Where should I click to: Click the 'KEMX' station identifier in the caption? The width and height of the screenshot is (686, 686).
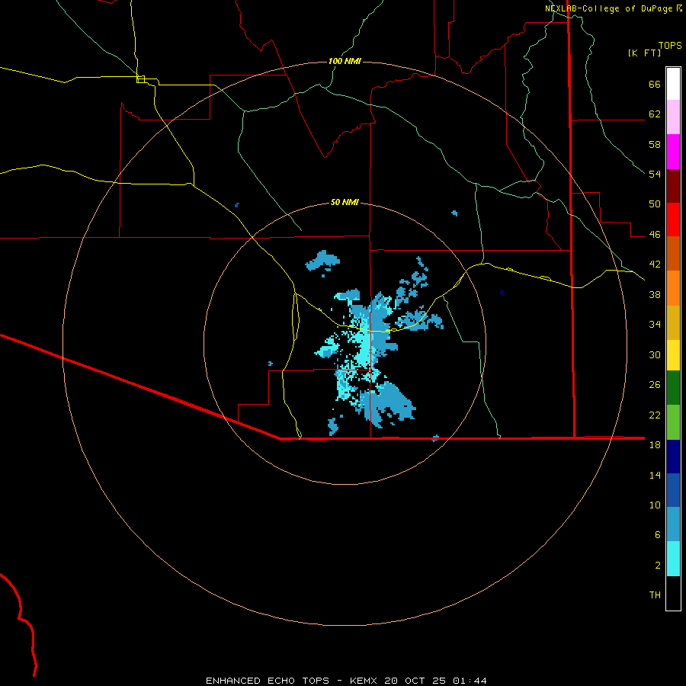[364, 681]
